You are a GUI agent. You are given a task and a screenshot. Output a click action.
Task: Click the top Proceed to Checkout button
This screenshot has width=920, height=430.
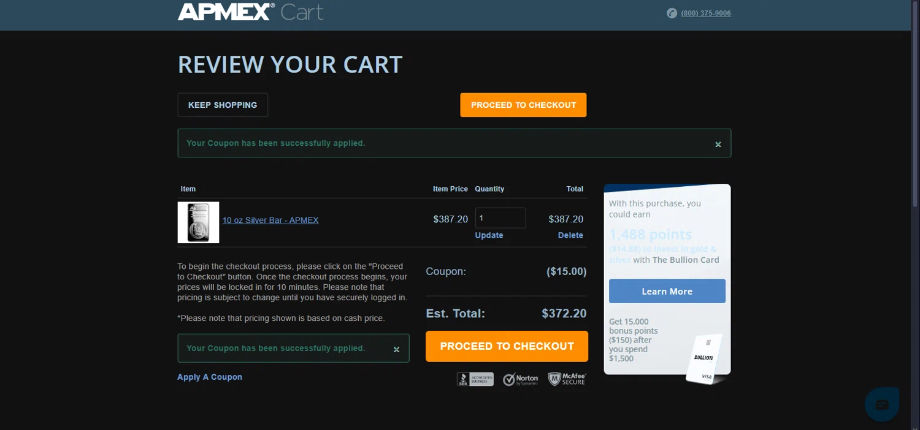point(523,105)
